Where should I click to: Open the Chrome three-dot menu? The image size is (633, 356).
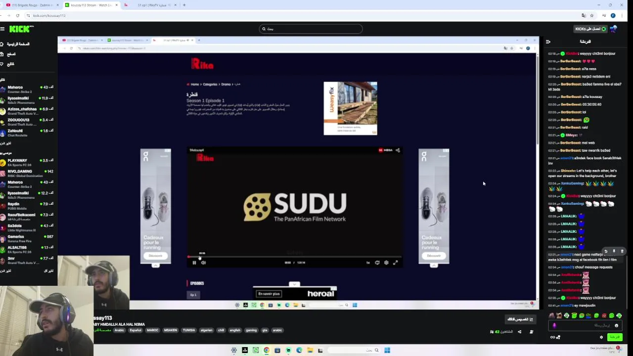(621, 15)
